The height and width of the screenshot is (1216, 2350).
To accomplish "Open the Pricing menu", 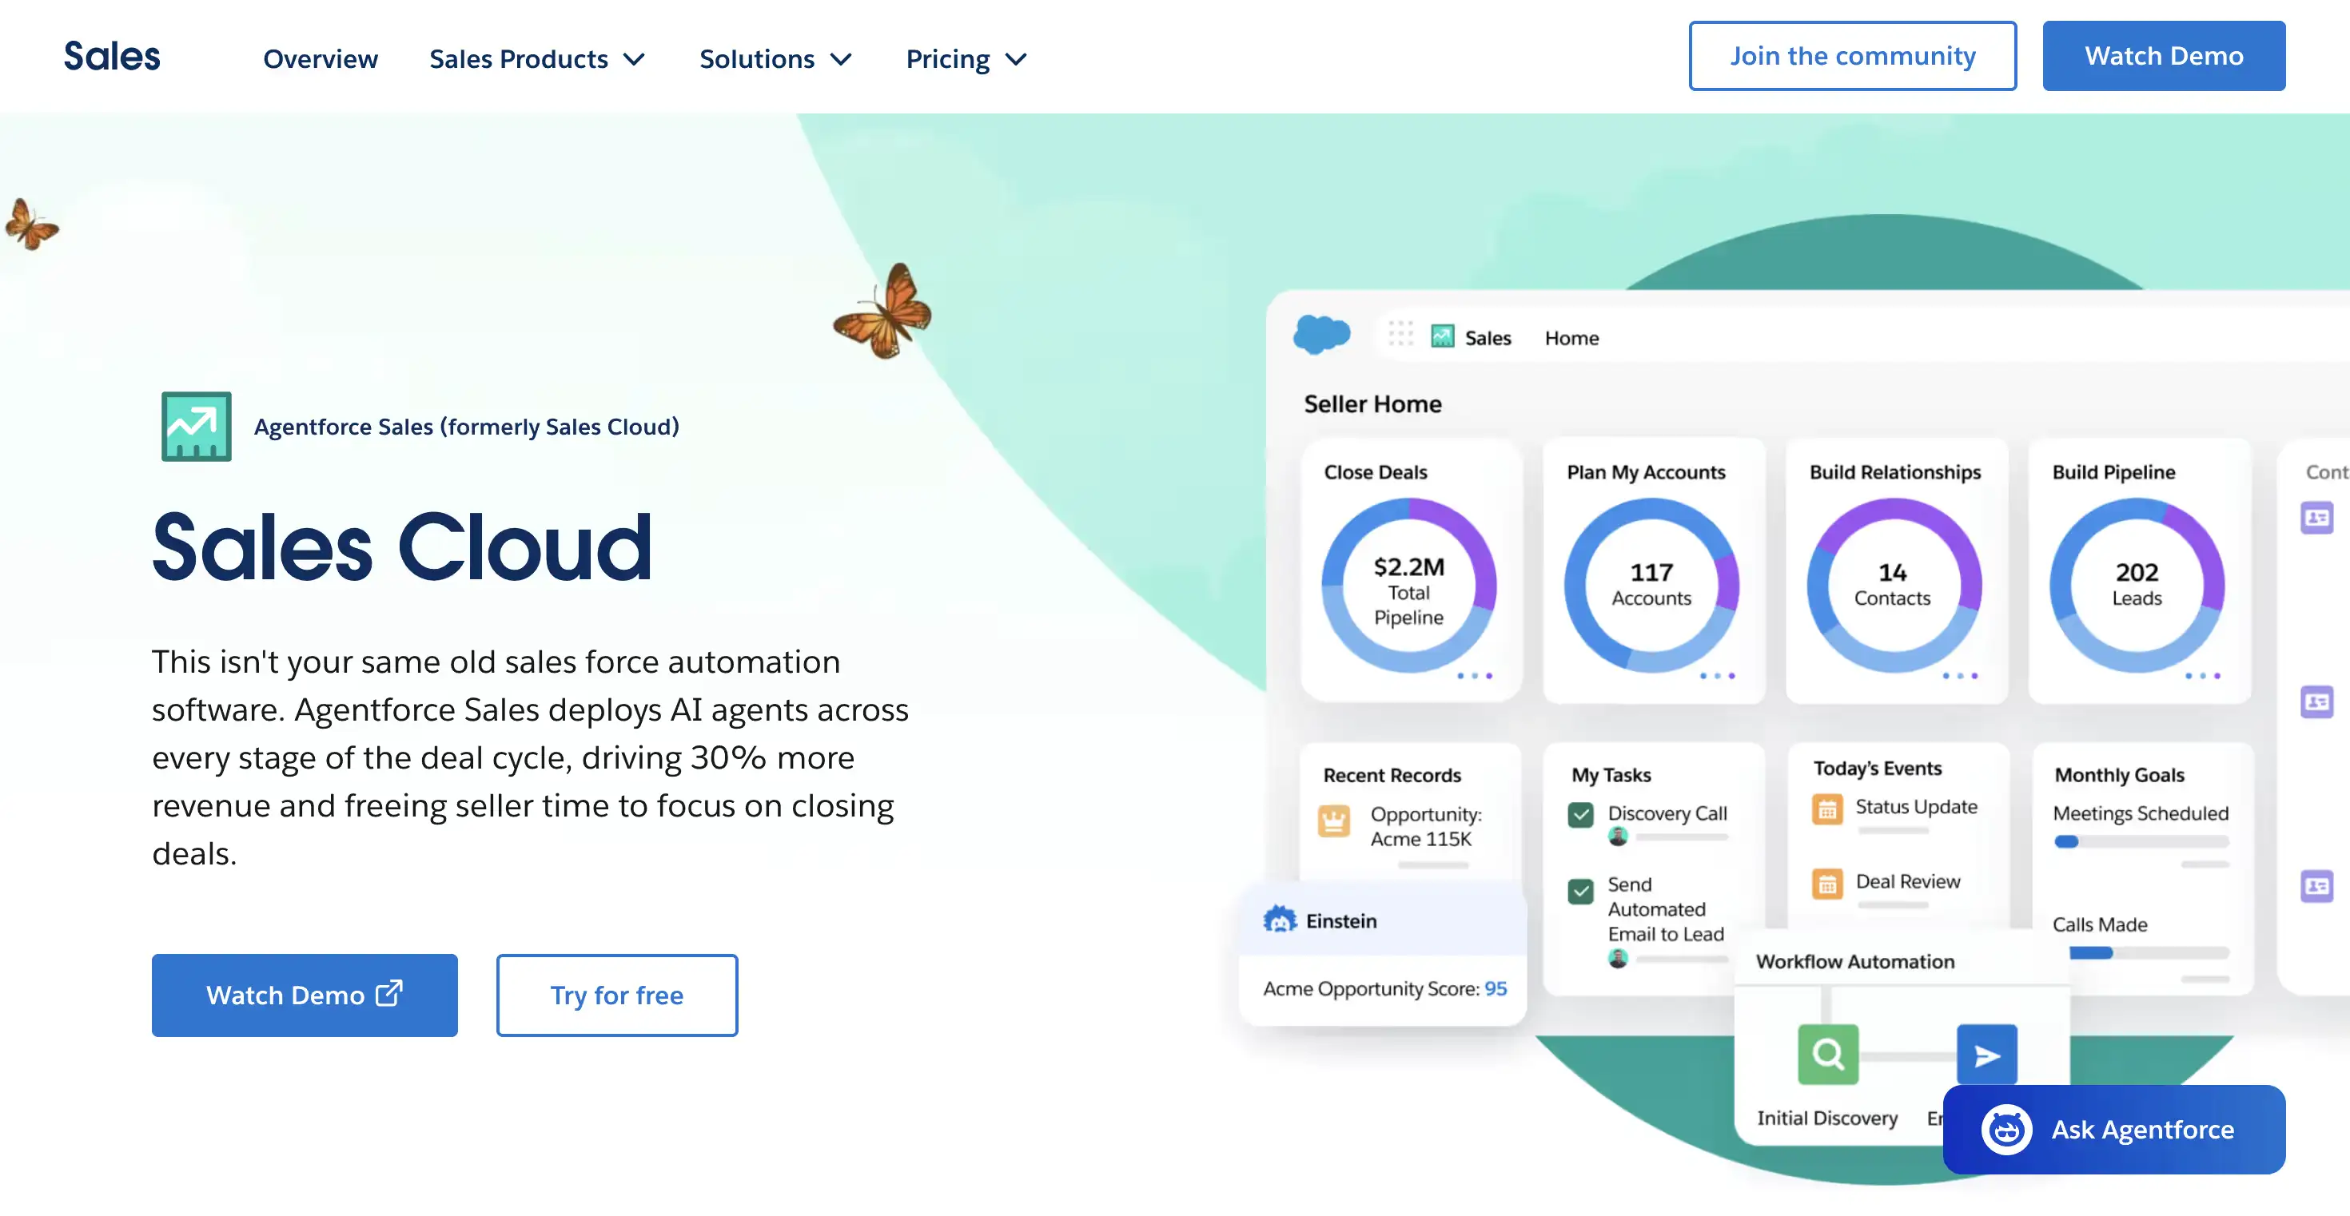I will [x=966, y=59].
